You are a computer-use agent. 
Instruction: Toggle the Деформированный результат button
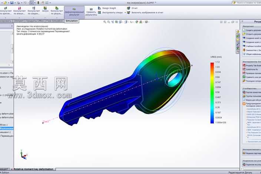coord(74,12)
